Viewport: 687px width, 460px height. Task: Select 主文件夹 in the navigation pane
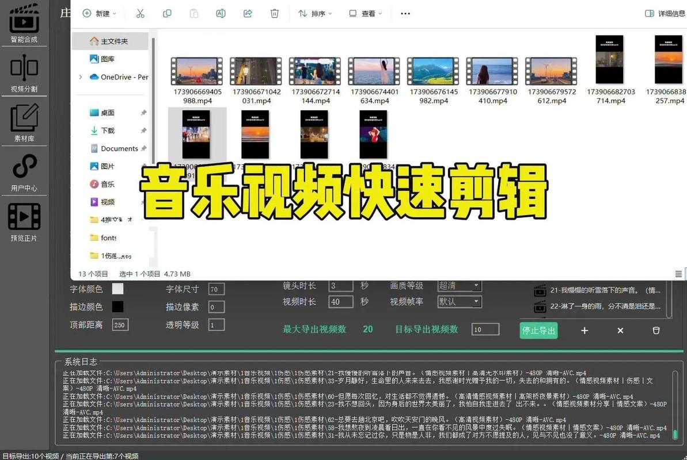(x=108, y=41)
